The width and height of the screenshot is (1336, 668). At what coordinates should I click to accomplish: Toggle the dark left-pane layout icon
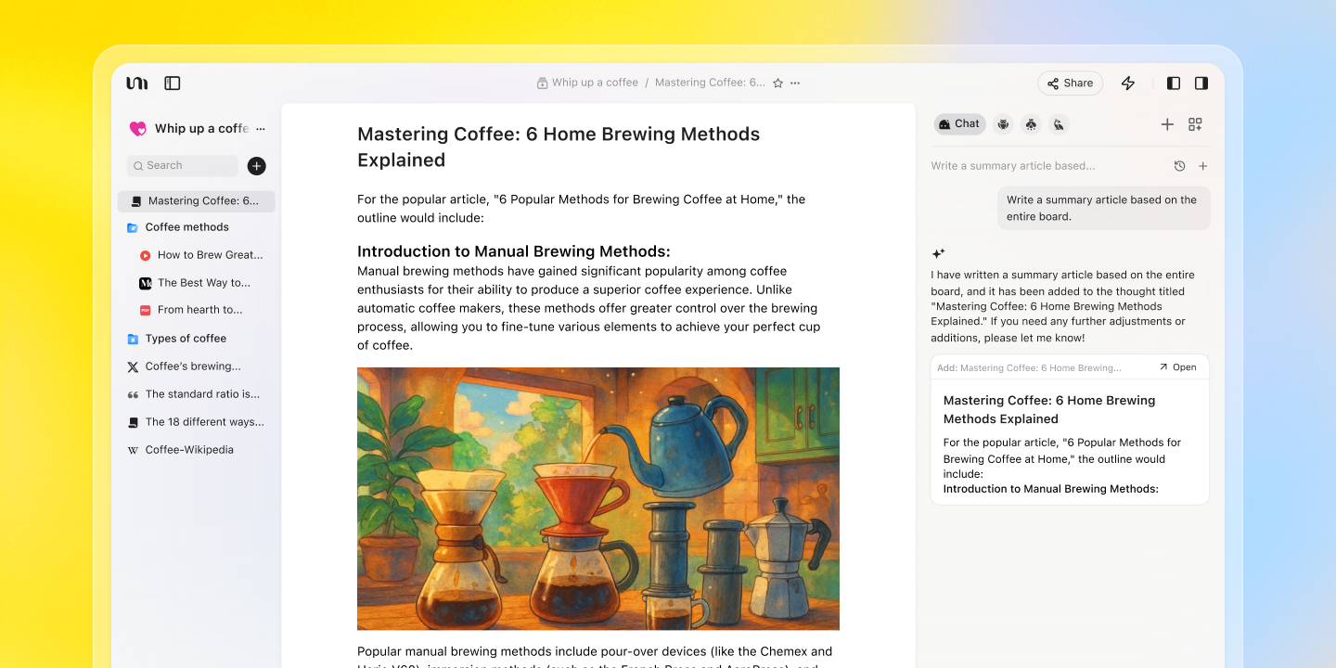pos(1173,83)
